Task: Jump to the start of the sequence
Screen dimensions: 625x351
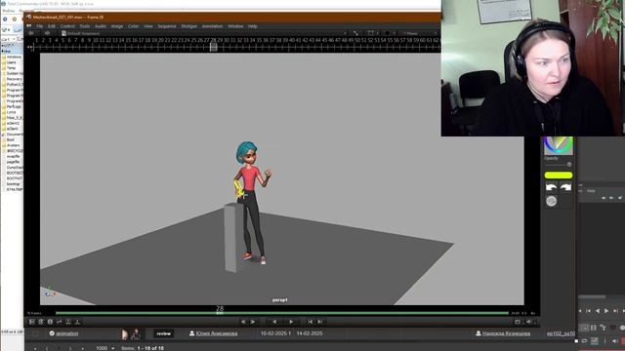Action: (x=311, y=322)
